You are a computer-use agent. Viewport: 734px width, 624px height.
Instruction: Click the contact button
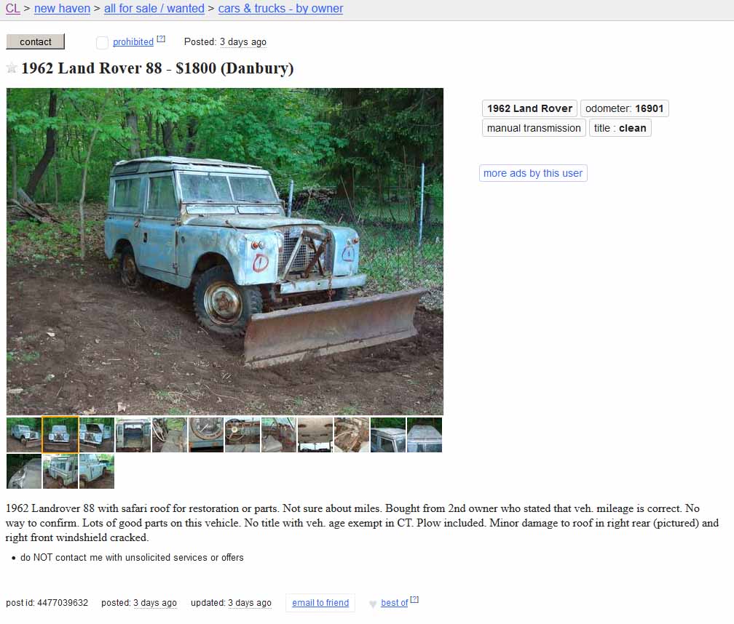coord(36,41)
